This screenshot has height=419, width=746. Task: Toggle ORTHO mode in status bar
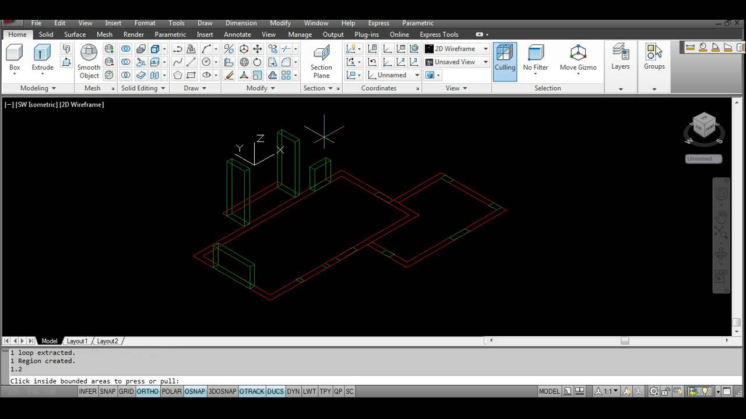[x=147, y=392]
